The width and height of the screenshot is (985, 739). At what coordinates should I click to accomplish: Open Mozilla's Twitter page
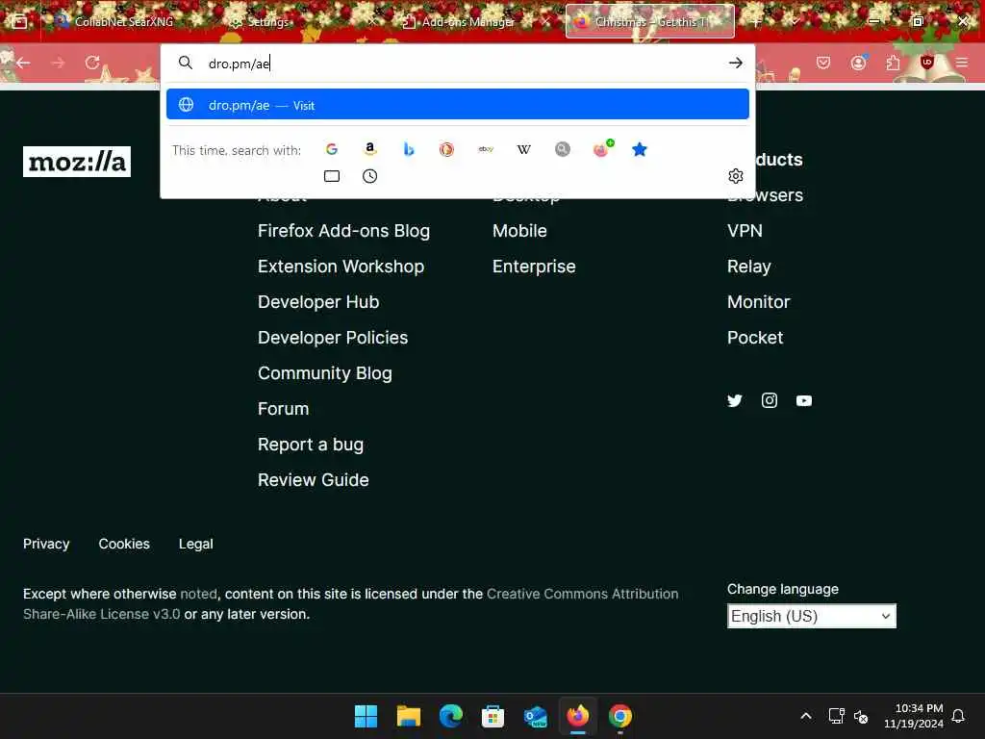pyautogui.click(x=734, y=400)
